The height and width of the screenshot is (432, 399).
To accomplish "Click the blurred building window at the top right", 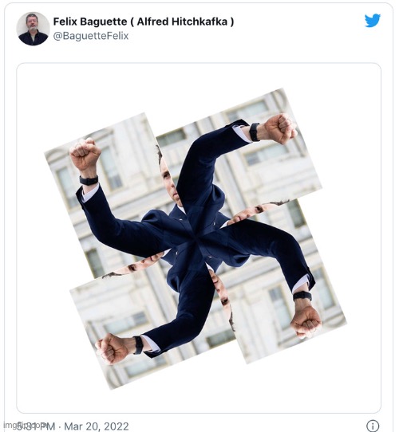I will [x=248, y=110].
